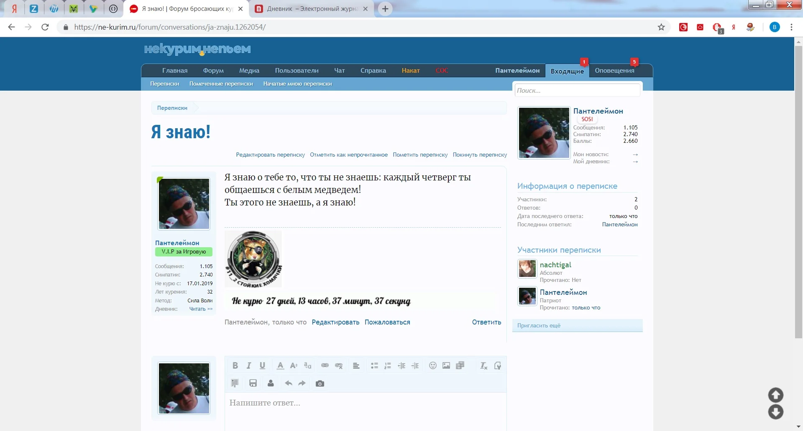Image resolution: width=803 pixels, height=431 pixels.
Task: Reload the page in the browser
Action: point(45,27)
